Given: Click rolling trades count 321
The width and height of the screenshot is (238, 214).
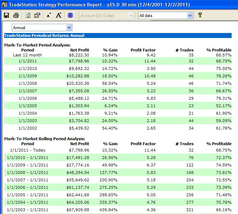Looking at the screenshot, I should click(x=190, y=210).
